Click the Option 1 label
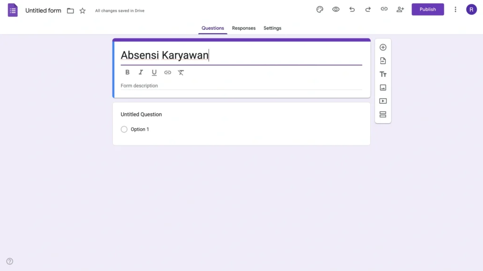 (140, 129)
